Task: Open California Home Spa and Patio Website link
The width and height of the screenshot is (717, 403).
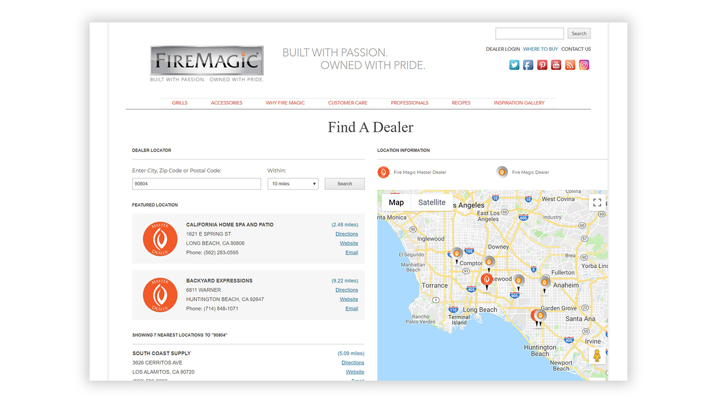Action: coord(349,243)
